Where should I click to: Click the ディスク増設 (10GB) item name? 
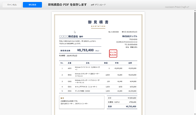(82, 91)
